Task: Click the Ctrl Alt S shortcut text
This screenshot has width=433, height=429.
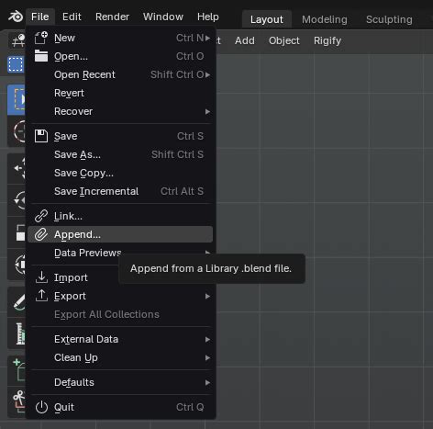Action: (182, 191)
